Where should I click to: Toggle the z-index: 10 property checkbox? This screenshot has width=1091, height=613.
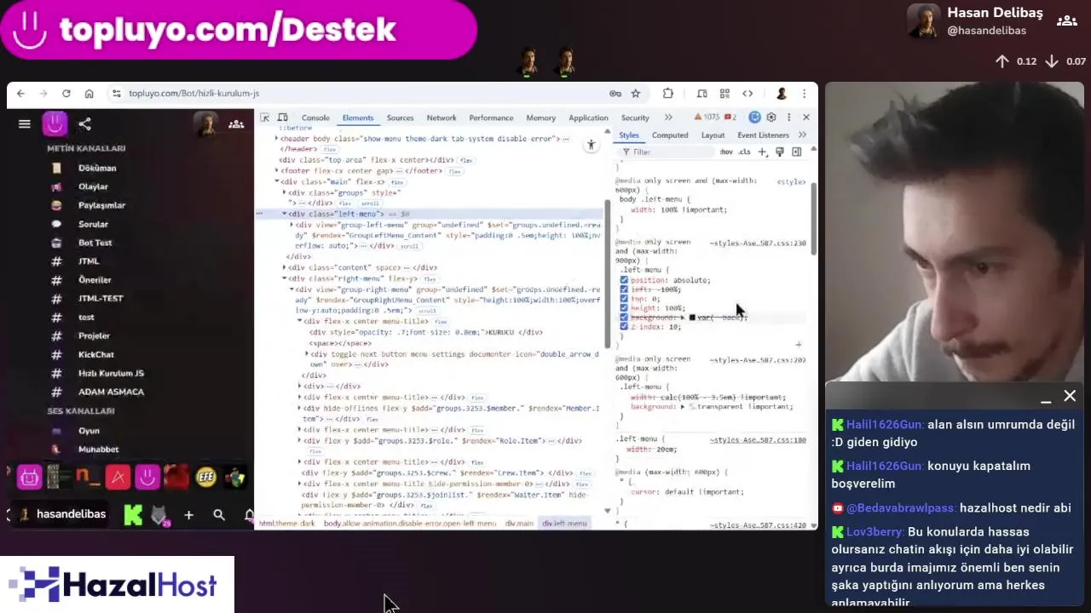624,326
